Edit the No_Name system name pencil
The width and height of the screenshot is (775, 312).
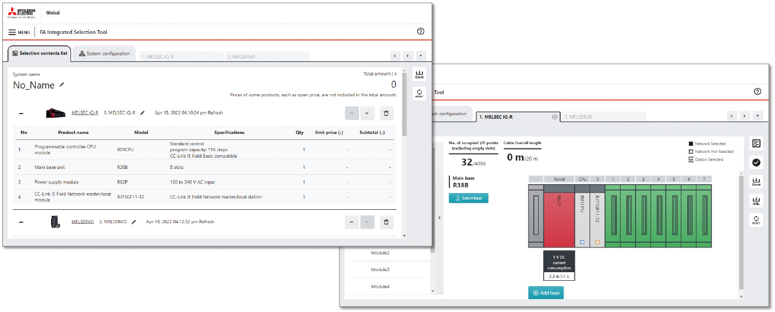tap(62, 85)
